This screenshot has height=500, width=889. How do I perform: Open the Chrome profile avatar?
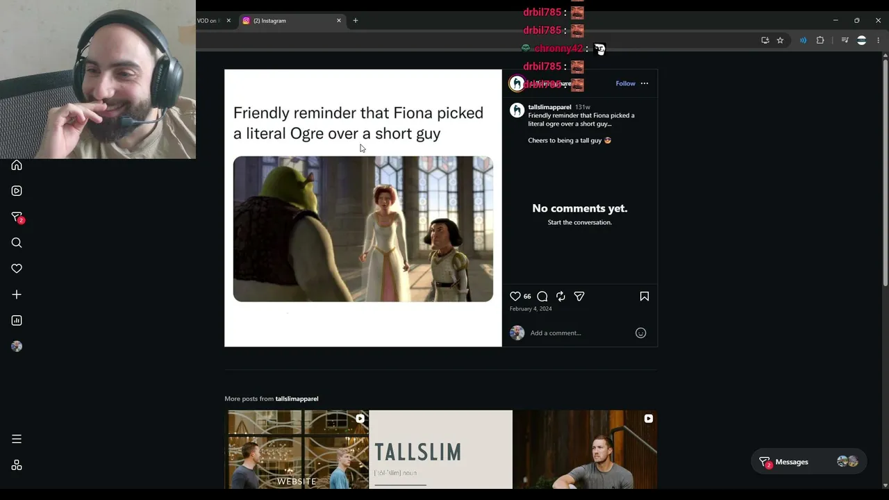coord(861,40)
